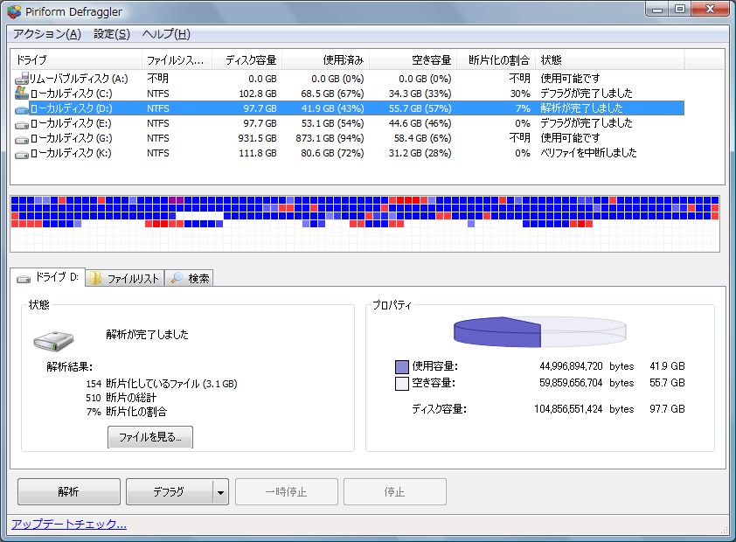Sort by the 状態 column header
736x542 pixels.
pyautogui.click(x=610, y=60)
